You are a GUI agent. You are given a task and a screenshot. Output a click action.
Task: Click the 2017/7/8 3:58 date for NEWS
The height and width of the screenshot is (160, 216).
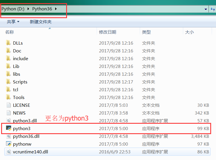[113, 113]
